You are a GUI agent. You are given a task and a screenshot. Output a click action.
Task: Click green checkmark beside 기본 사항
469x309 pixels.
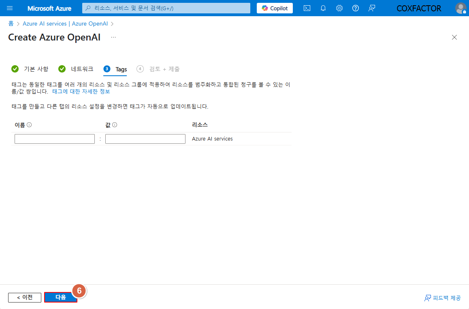pos(15,69)
